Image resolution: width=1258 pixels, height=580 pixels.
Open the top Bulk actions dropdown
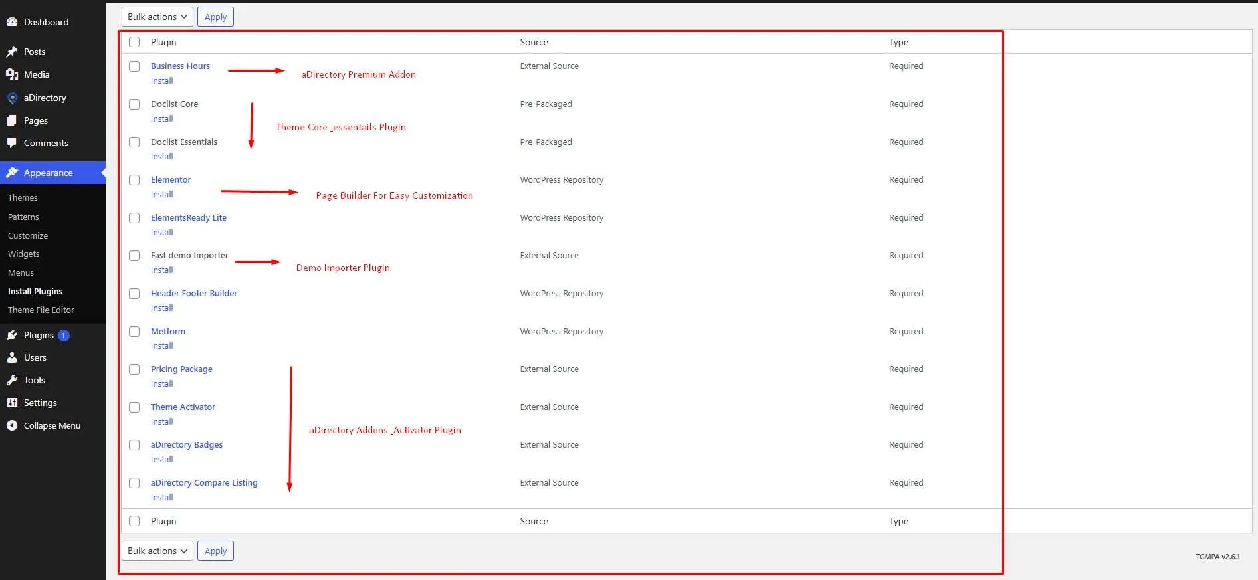point(157,17)
